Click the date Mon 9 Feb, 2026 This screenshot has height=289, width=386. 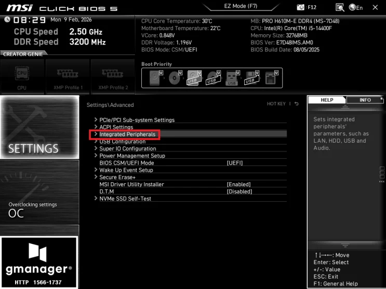(x=71, y=20)
